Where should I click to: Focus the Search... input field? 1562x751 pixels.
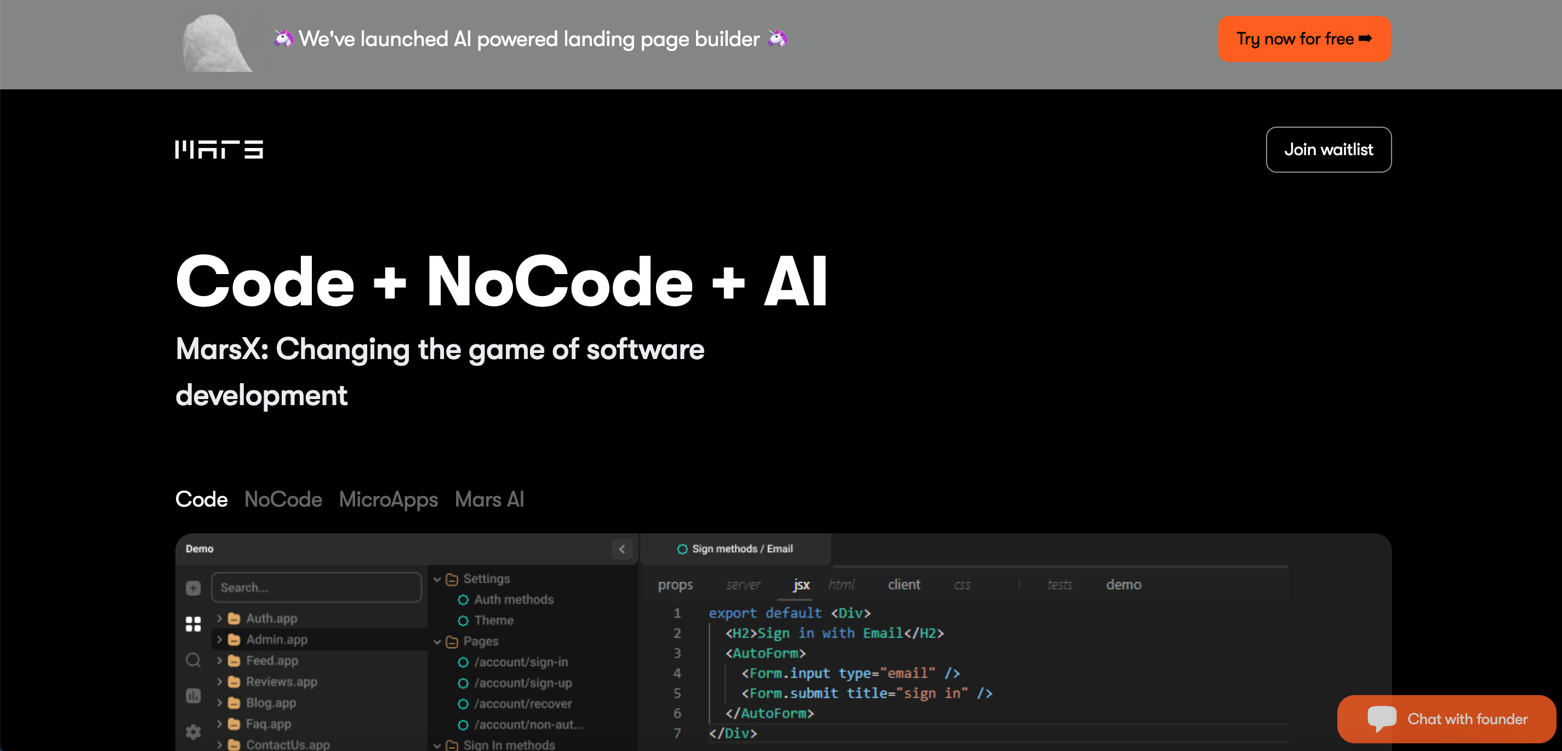[x=317, y=588]
